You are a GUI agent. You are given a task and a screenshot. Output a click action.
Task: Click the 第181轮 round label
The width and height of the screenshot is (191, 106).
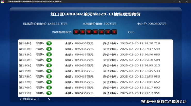click(x=25, y=60)
